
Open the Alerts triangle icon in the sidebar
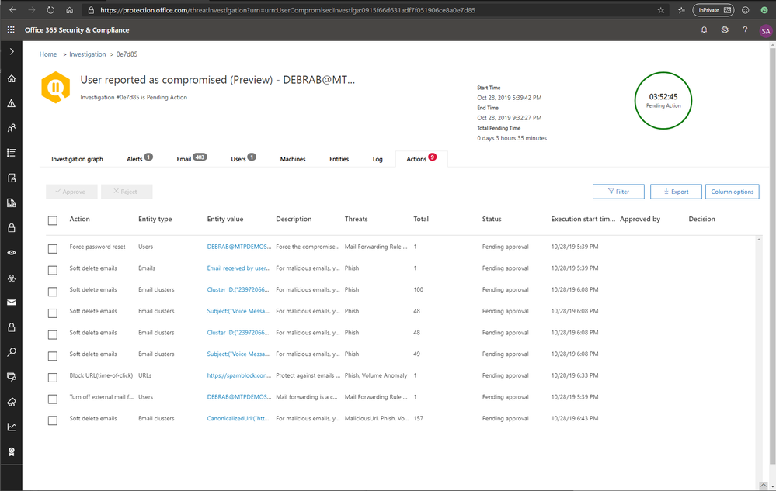tap(12, 103)
